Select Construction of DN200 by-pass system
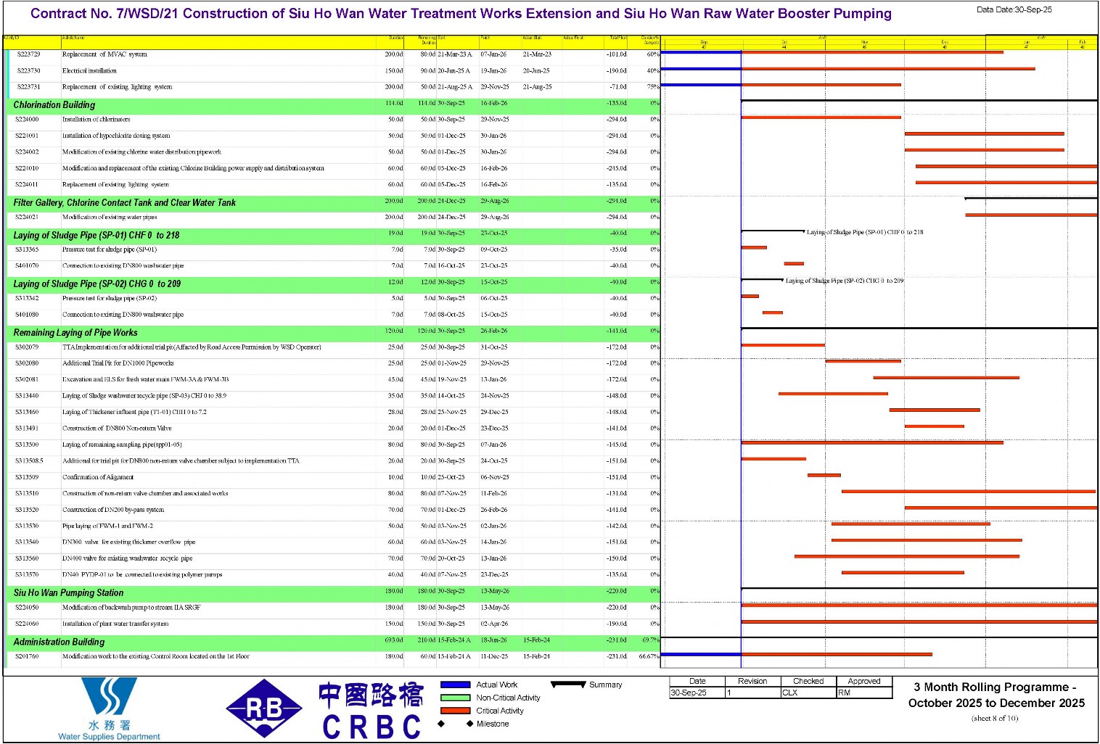Image resolution: width=1100 pixels, height=744 pixels. point(113,510)
